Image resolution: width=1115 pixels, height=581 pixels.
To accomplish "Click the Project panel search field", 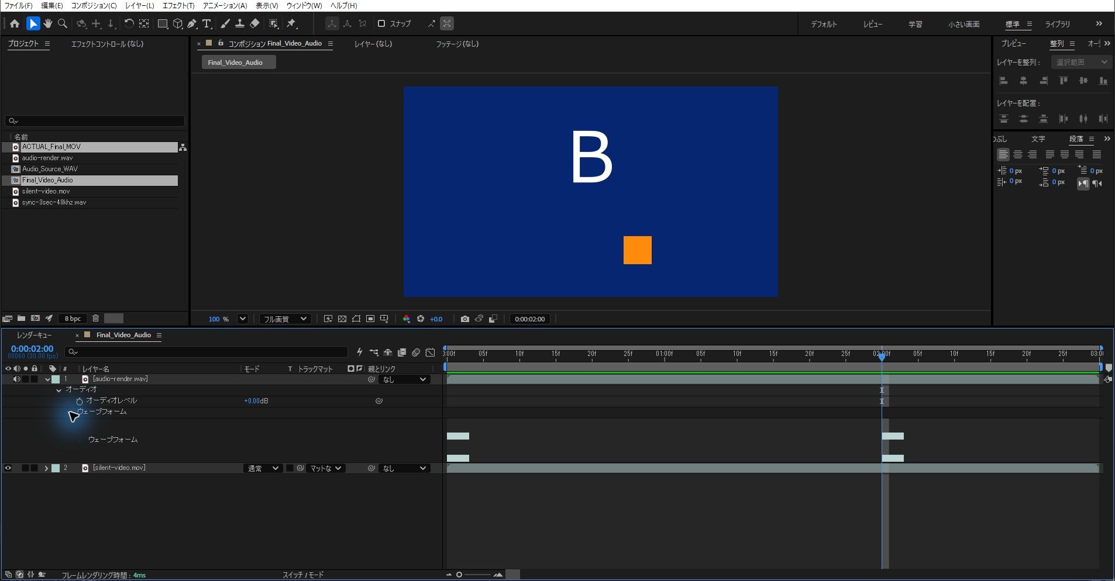I will pyautogui.click(x=95, y=121).
